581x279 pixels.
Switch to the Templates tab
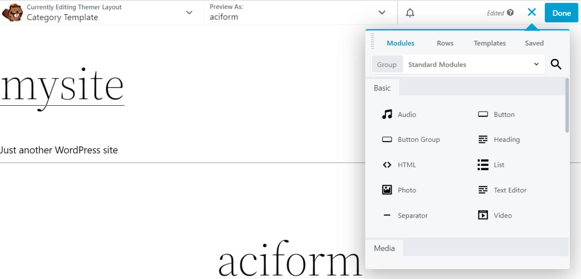(x=490, y=43)
